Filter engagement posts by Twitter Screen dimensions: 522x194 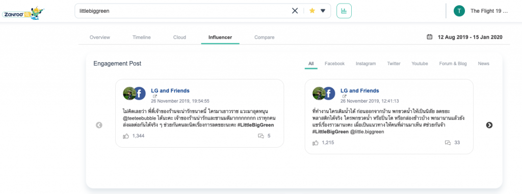[x=394, y=64]
